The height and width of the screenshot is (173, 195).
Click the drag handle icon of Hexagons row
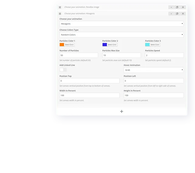pyautogui.click(x=60, y=14)
